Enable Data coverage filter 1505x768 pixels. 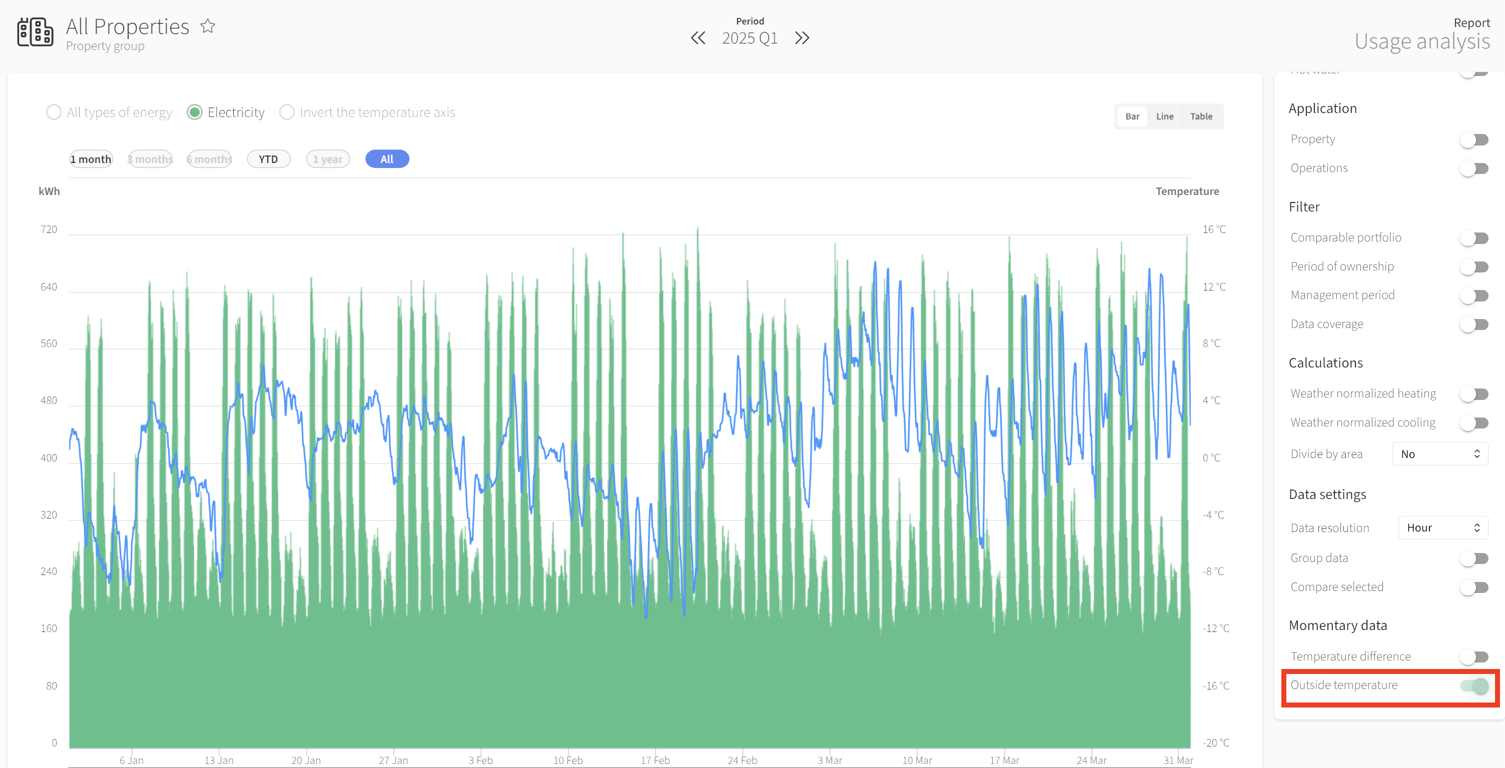[x=1473, y=324]
